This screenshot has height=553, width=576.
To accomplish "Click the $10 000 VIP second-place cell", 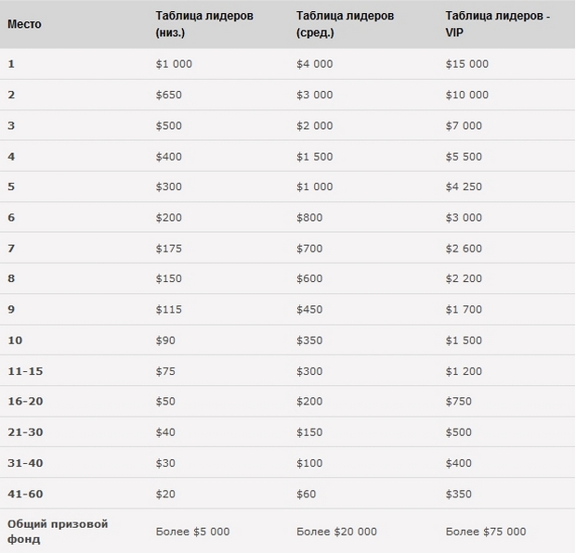I will click(467, 95).
